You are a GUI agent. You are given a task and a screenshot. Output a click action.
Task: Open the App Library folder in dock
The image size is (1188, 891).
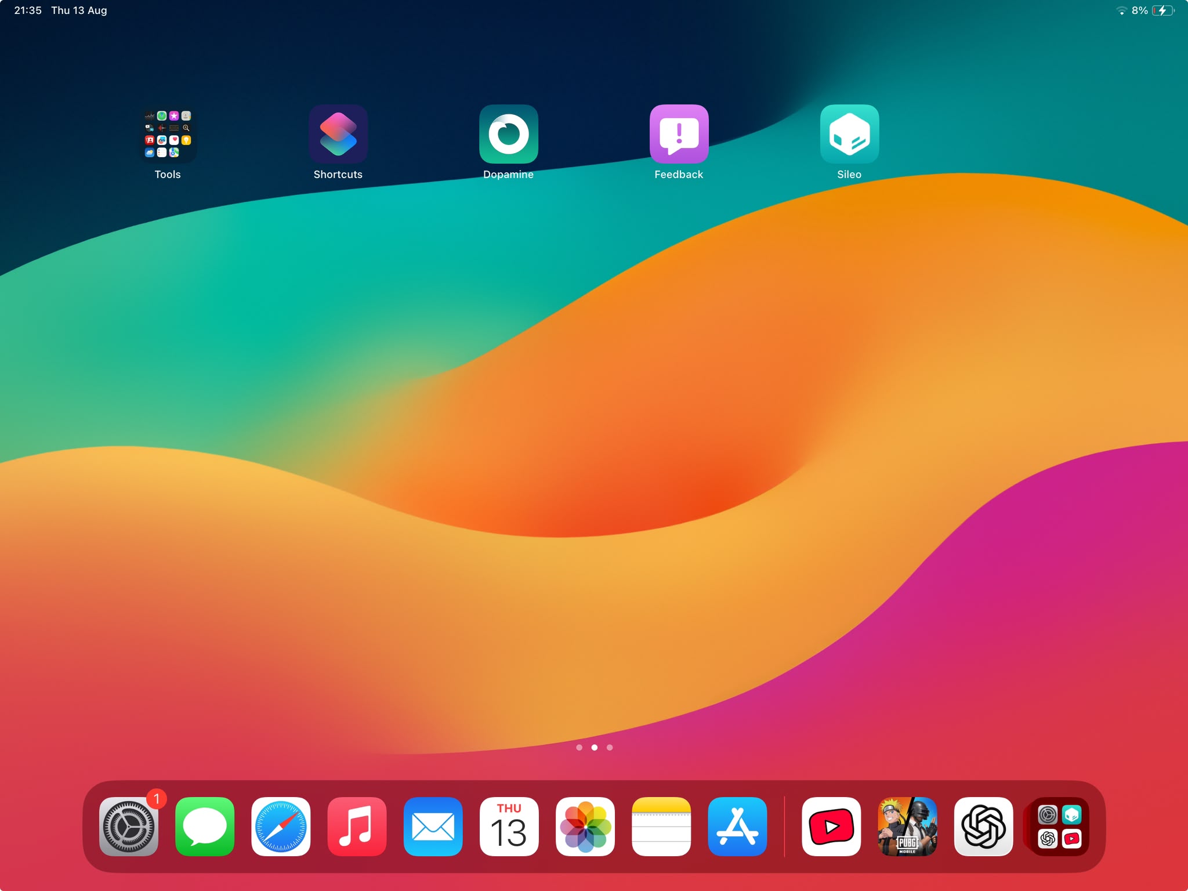1060,827
